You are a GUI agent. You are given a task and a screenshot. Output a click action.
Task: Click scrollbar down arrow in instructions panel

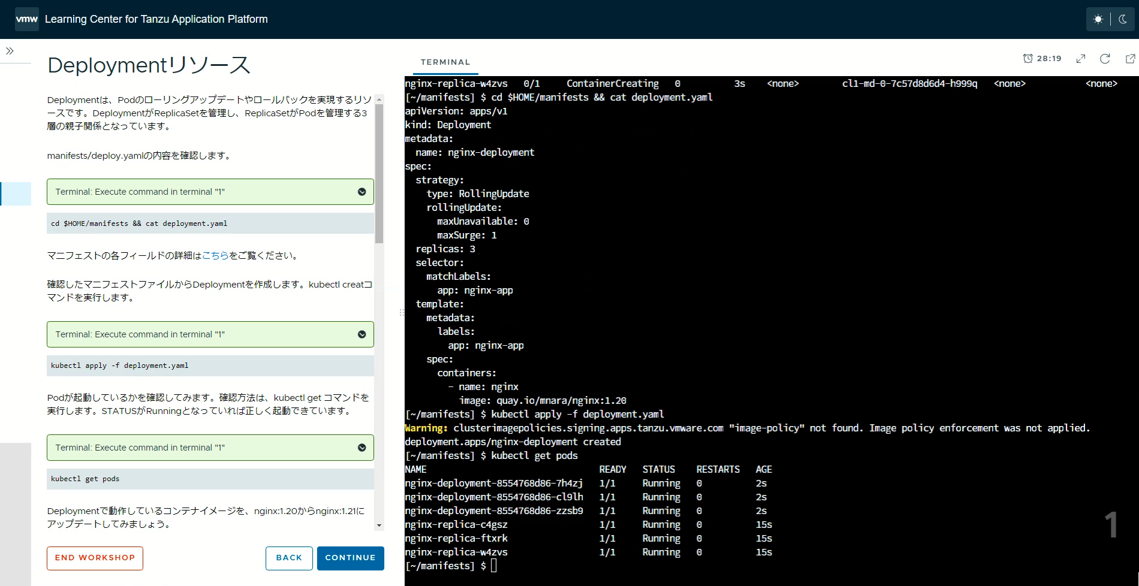pos(379,525)
